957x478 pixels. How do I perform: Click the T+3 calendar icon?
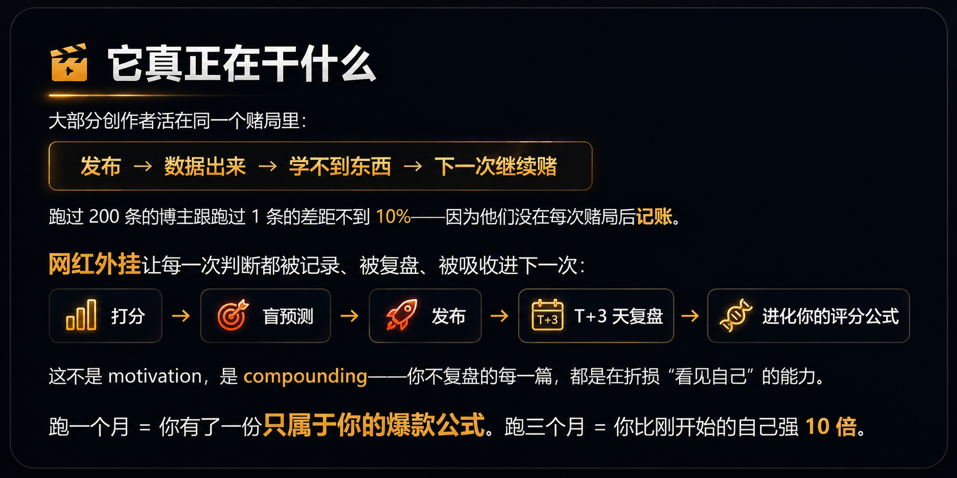548,315
